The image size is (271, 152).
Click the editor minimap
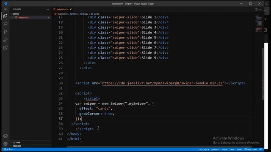click(x=259, y=24)
